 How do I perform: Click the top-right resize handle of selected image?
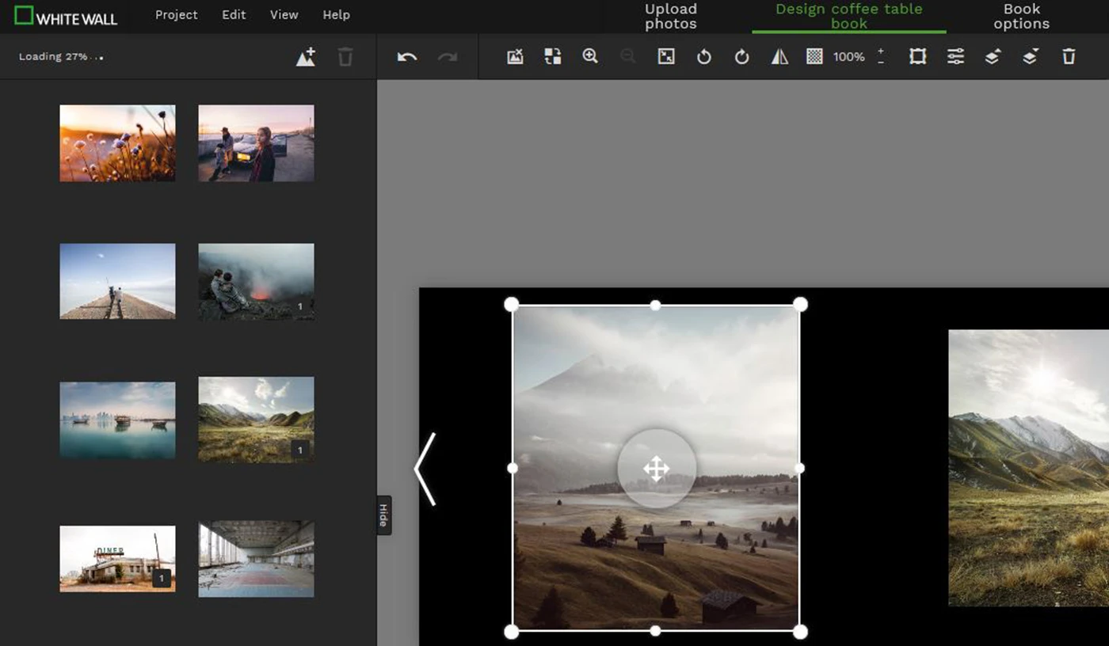click(x=800, y=305)
